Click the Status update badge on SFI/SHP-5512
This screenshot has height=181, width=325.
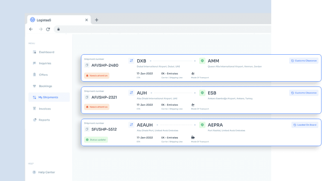(96, 140)
